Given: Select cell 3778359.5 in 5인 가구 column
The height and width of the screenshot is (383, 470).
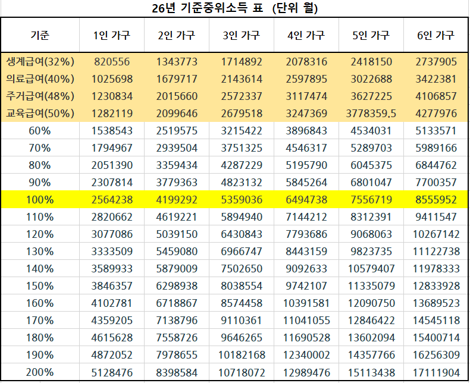Looking at the screenshot, I should click(x=371, y=113).
